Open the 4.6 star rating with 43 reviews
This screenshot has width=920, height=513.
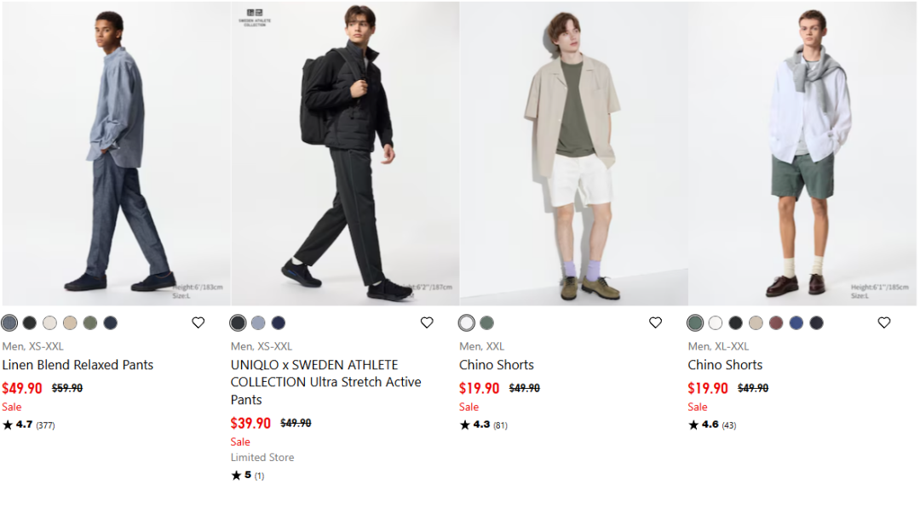pyautogui.click(x=712, y=425)
